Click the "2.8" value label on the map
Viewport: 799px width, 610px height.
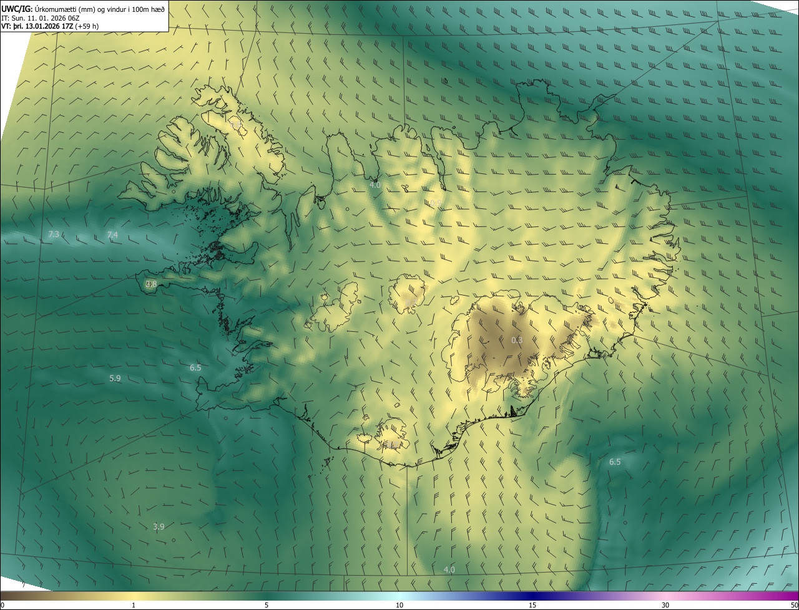click(x=151, y=284)
